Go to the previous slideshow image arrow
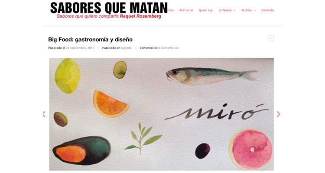This screenshot has height=173, width=325. coord(44,114)
